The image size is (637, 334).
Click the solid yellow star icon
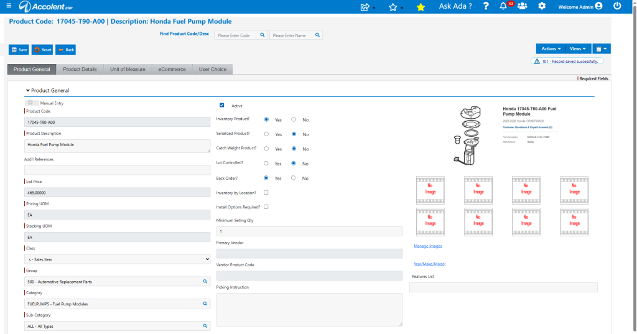[421, 7]
